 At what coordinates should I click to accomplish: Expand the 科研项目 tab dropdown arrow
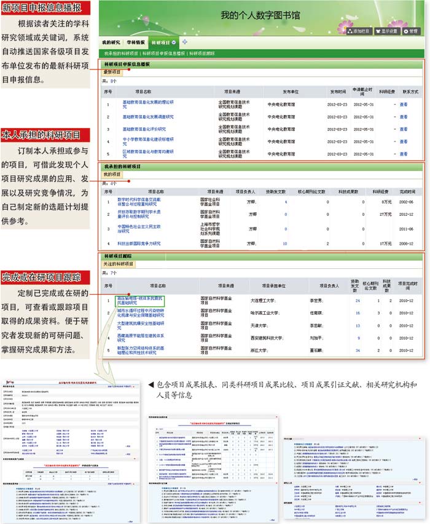(x=174, y=42)
